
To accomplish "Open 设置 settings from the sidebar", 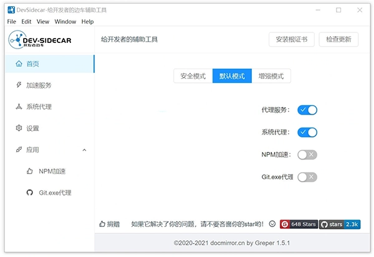I will tap(32, 128).
